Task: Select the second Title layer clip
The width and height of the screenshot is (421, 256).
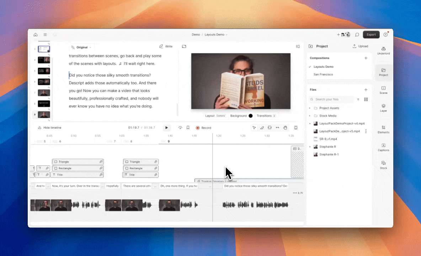Action: click(141, 175)
